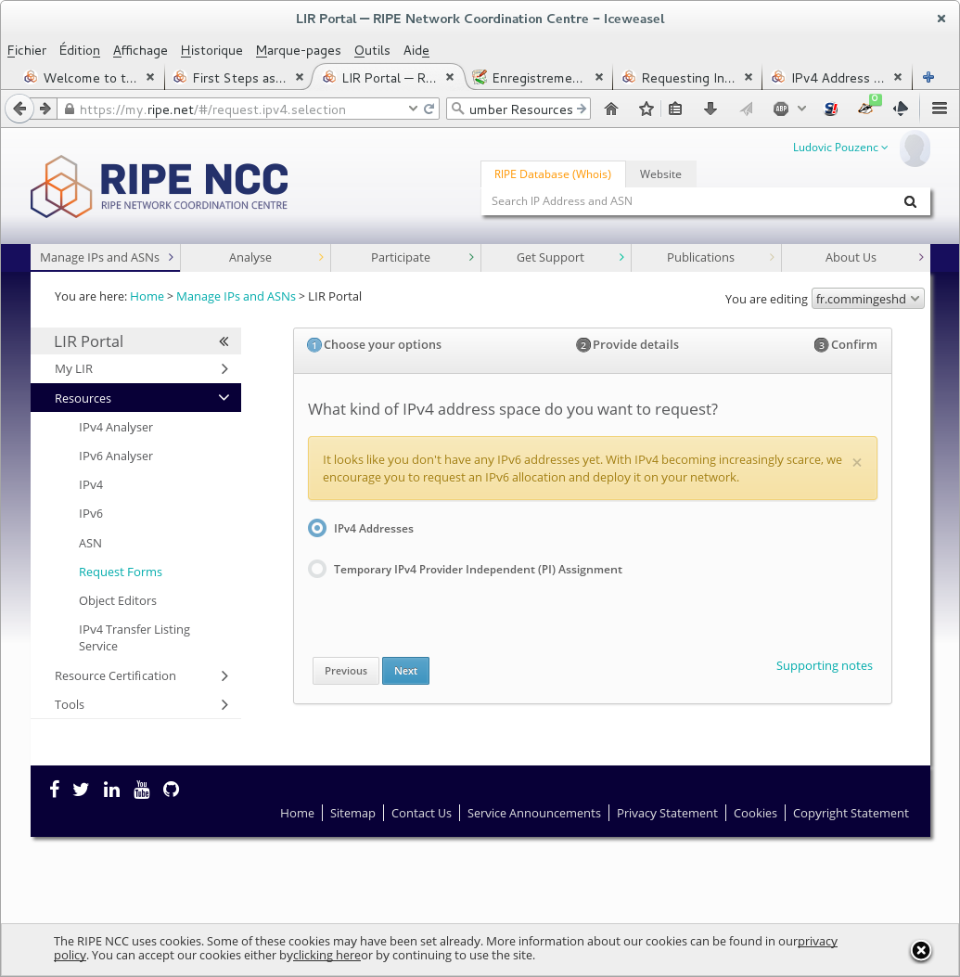
Task: Open the hamburger menu icon
Action: pyautogui.click(x=940, y=109)
